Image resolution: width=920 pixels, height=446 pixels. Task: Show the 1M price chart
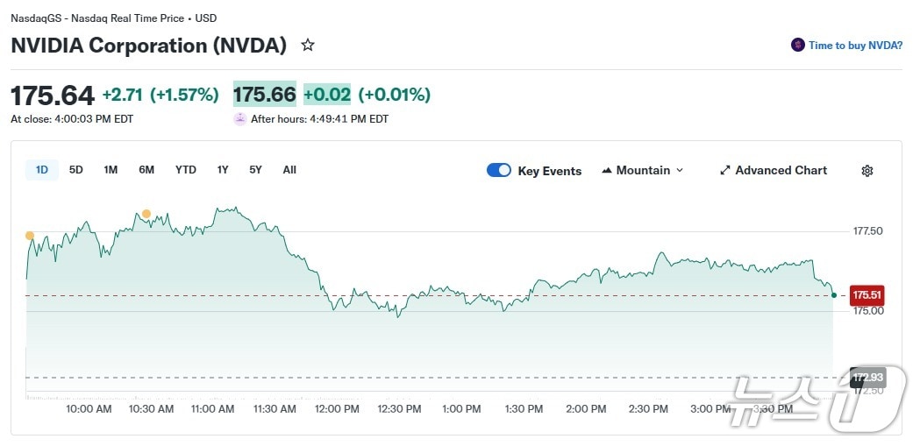[x=111, y=170]
